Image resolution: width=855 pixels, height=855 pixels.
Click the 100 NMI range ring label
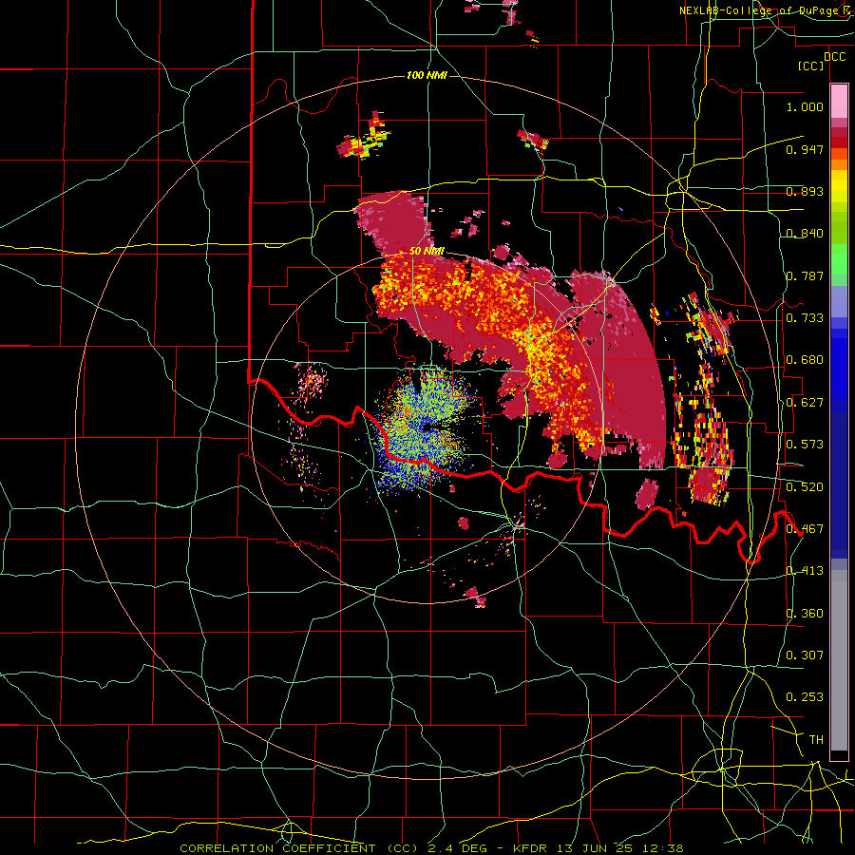(427, 75)
